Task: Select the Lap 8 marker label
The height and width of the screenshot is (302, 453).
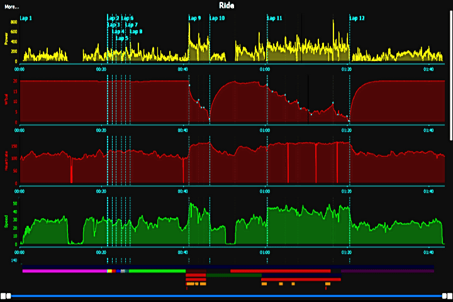Action: [x=136, y=31]
